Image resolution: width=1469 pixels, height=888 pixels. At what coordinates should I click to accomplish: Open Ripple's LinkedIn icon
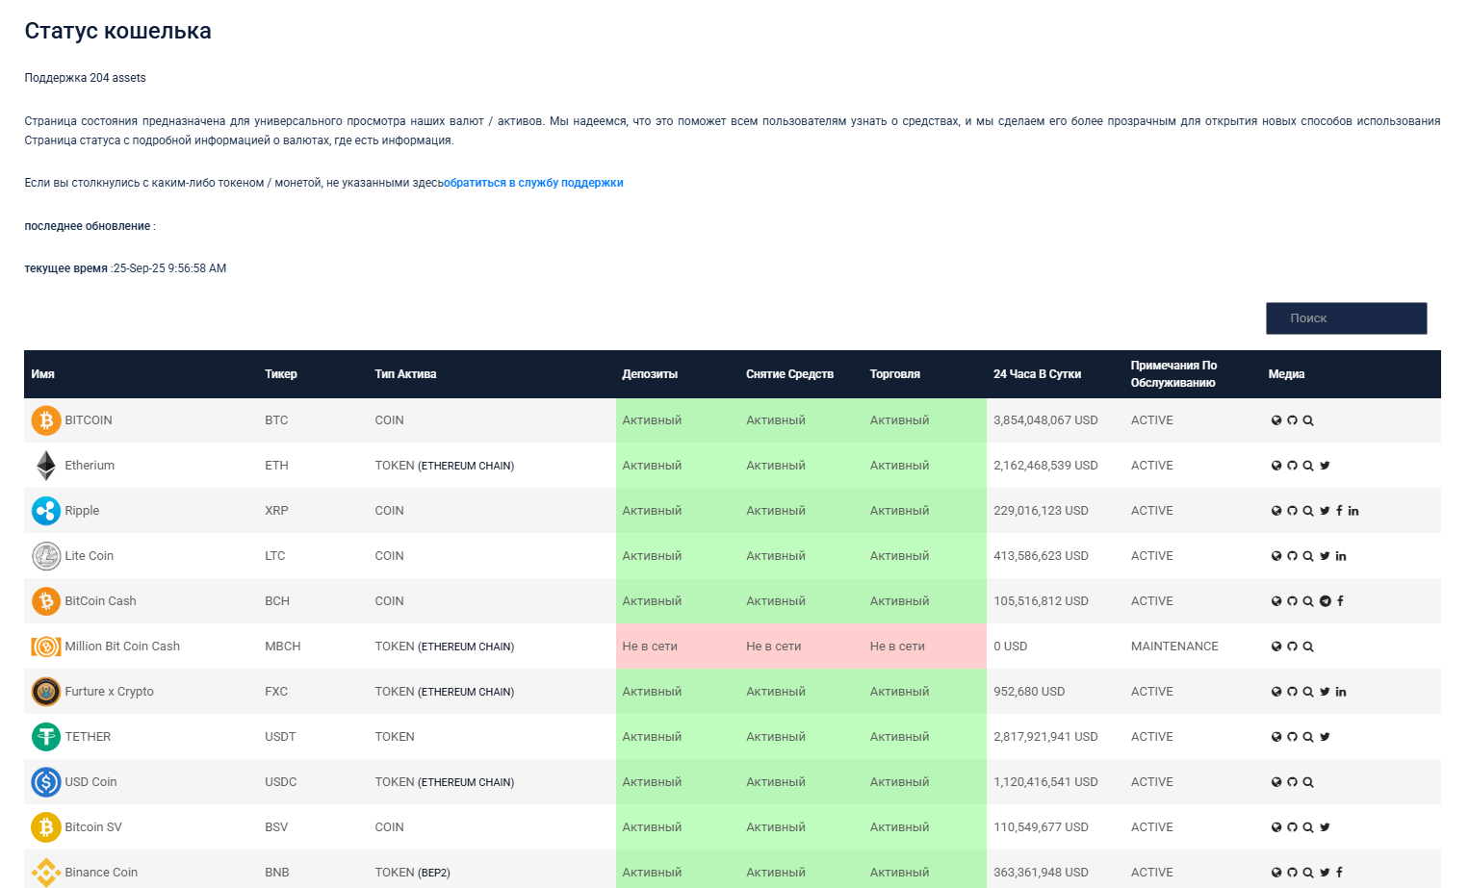[1353, 511]
